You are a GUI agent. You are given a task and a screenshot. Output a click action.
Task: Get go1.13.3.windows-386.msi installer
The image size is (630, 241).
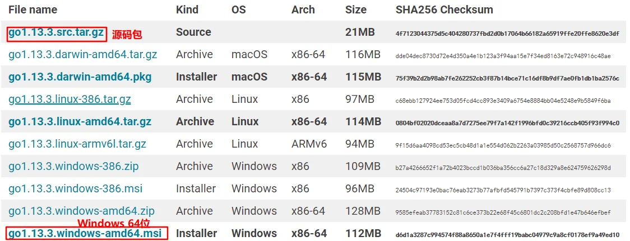[76, 188]
